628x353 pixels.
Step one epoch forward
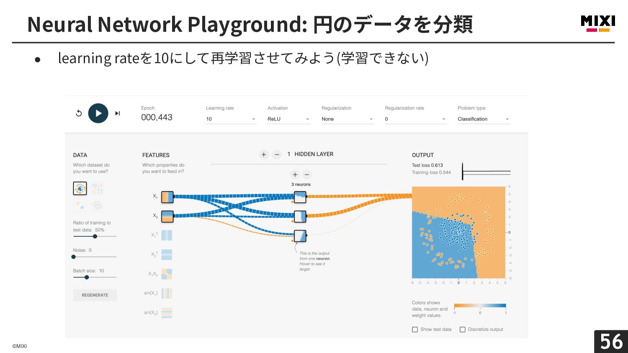click(x=118, y=113)
